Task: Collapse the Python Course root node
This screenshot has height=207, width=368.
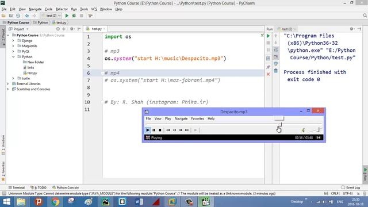Action: 8,35
